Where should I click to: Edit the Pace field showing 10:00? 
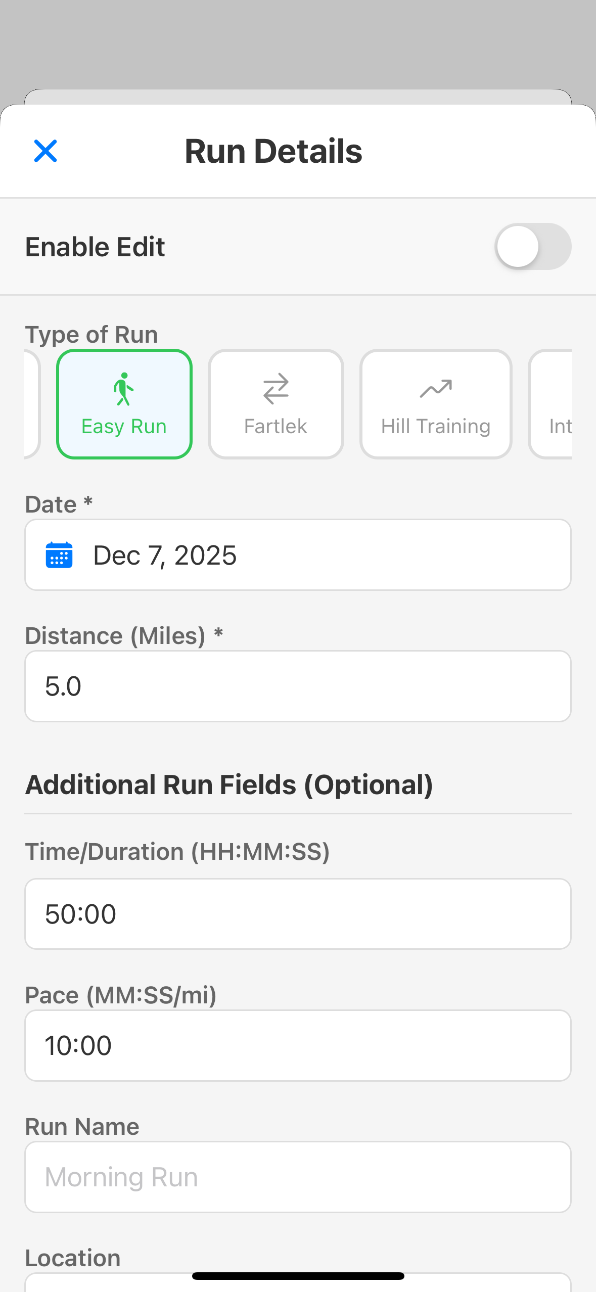298,1045
